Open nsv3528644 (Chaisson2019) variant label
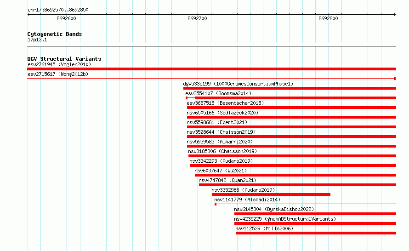The width and height of the screenshot is (409, 251). tap(221, 132)
